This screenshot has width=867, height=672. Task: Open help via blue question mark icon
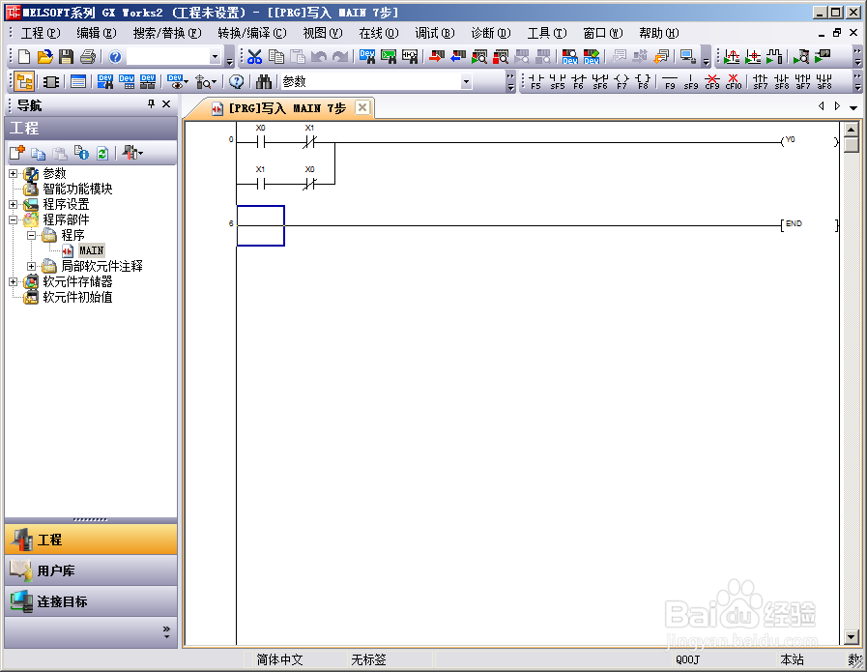[x=115, y=56]
